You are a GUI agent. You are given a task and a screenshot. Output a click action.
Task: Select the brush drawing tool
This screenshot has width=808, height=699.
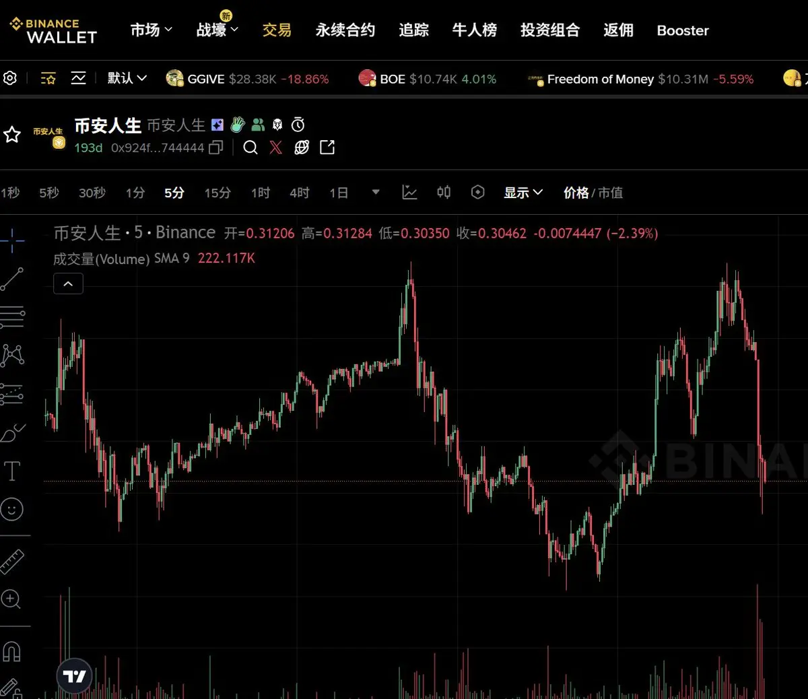click(12, 432)
